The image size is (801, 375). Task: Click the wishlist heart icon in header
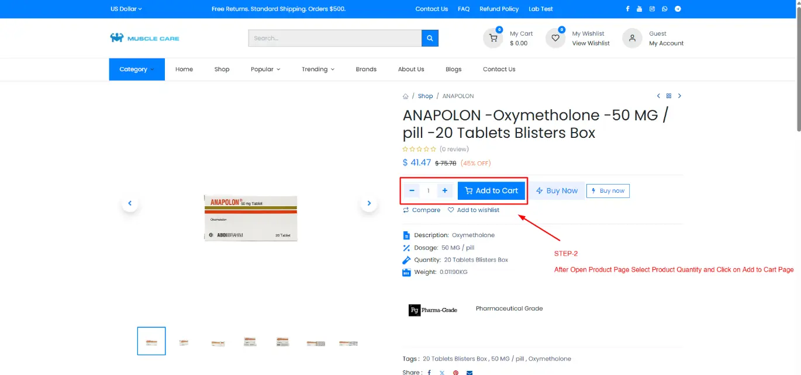point(555,39)
